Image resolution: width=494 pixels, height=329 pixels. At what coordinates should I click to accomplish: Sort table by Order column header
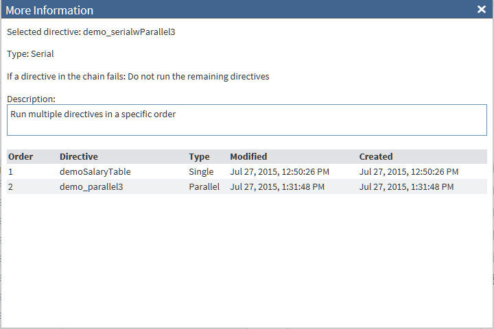point(21,157)
